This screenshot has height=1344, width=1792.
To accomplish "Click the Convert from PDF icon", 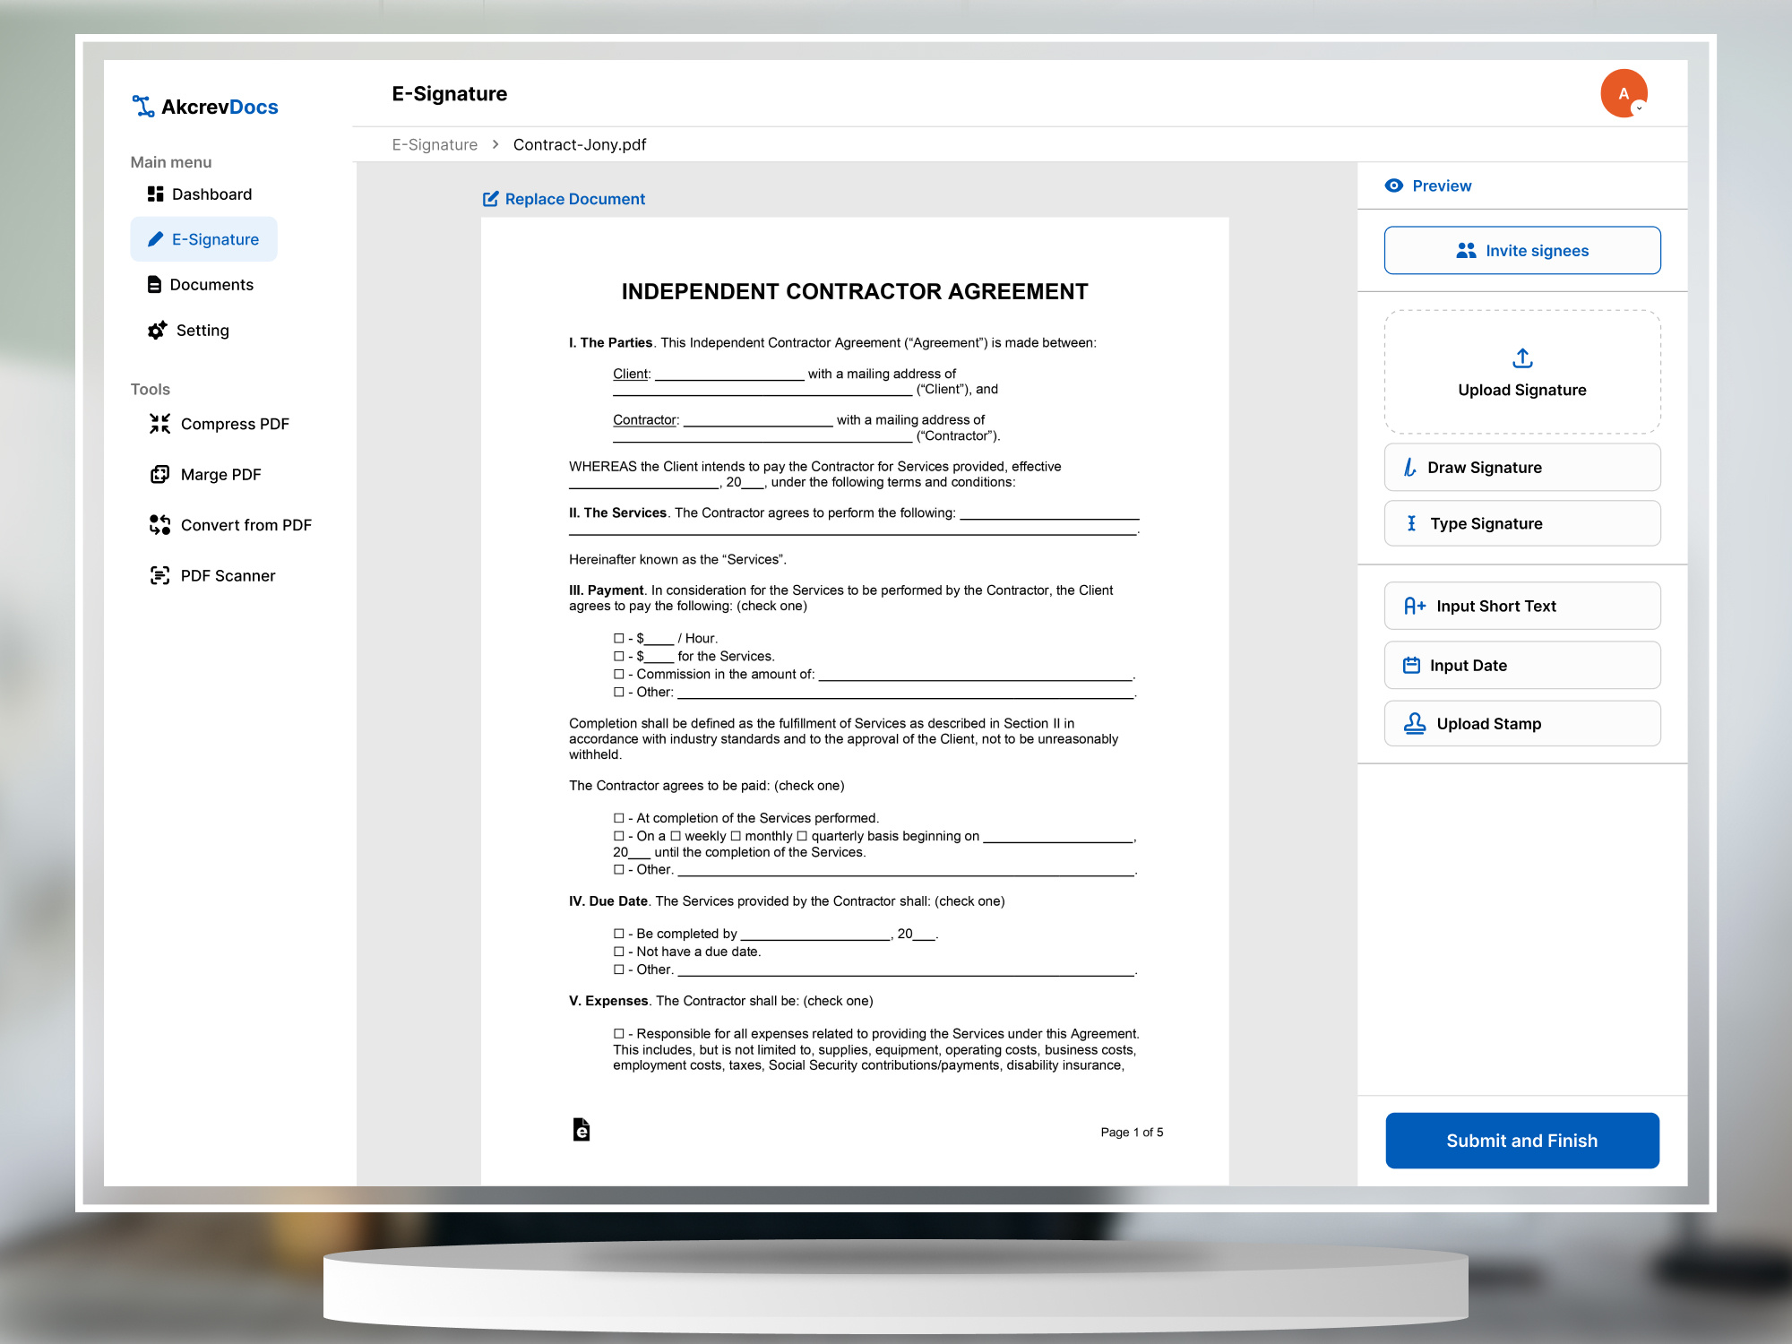I will [x=159, y=525].
